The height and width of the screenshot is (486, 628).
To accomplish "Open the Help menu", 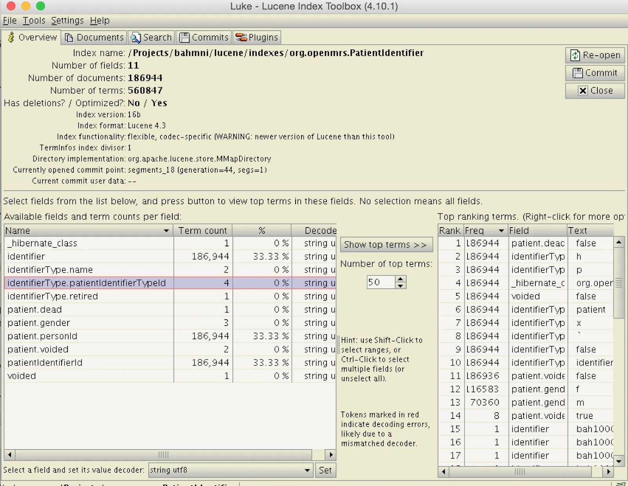I will point(100,20).
